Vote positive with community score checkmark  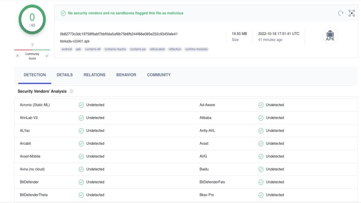click(x=47, y=56)
